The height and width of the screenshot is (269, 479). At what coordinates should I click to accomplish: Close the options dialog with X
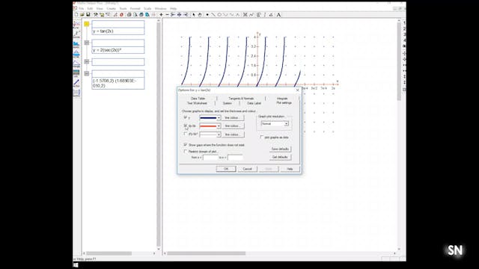298,90
